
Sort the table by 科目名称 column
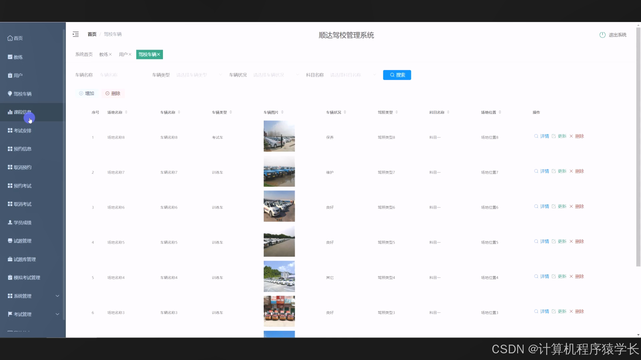448,112
